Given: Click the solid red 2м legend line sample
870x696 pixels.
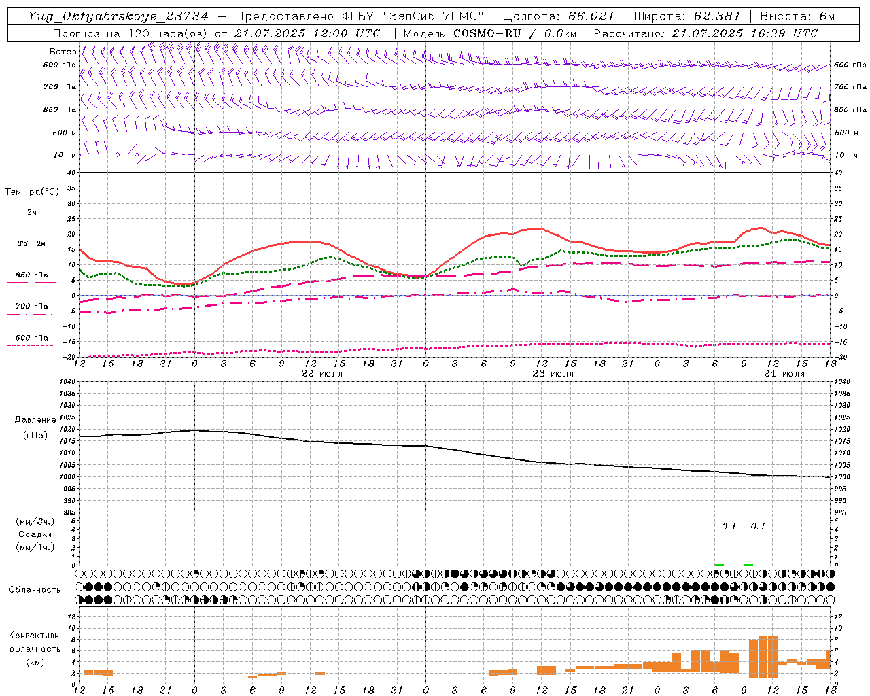Looking at the screenshot, I should [31, 220].
